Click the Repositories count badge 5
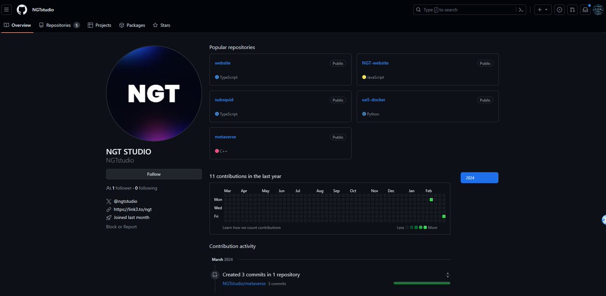This screenshot has height=296, width=606. [x=76, y=25]
